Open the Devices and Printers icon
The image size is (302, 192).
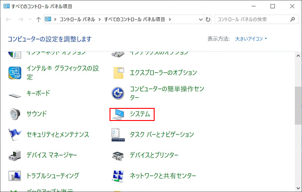tap(118, 156)
